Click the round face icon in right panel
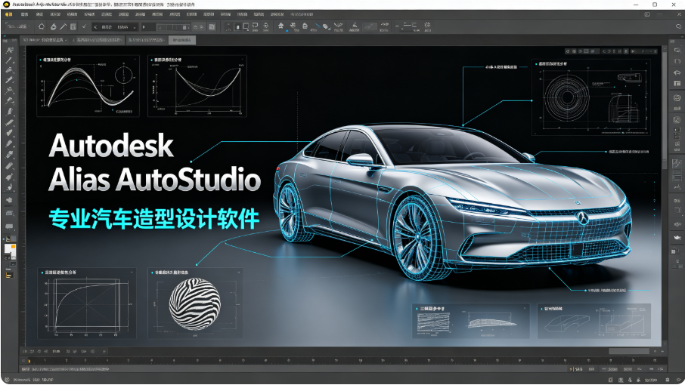685x385 pixels. pos(677,97)
